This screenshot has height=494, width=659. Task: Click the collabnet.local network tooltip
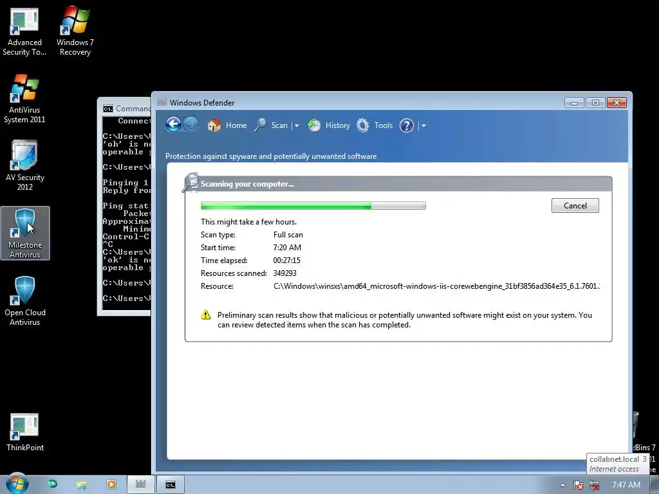click(618, 464)
